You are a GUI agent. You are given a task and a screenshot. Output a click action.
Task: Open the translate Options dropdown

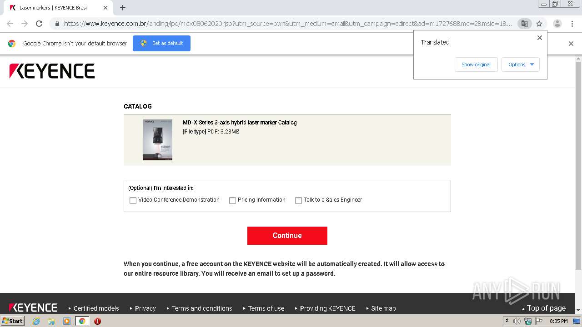pyautogui.click(x=521, y=64)
